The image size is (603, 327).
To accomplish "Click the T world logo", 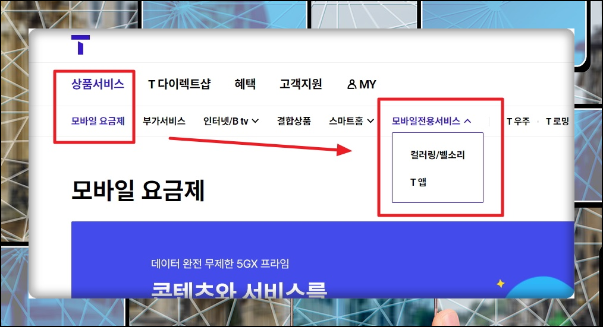I will pos(80,45).
